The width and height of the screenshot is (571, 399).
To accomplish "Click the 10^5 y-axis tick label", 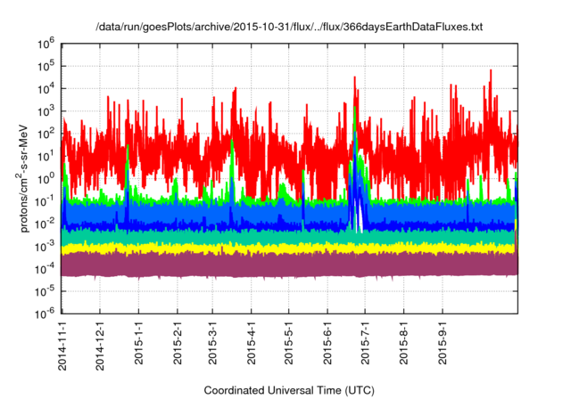I will click(x=46, y=66).
